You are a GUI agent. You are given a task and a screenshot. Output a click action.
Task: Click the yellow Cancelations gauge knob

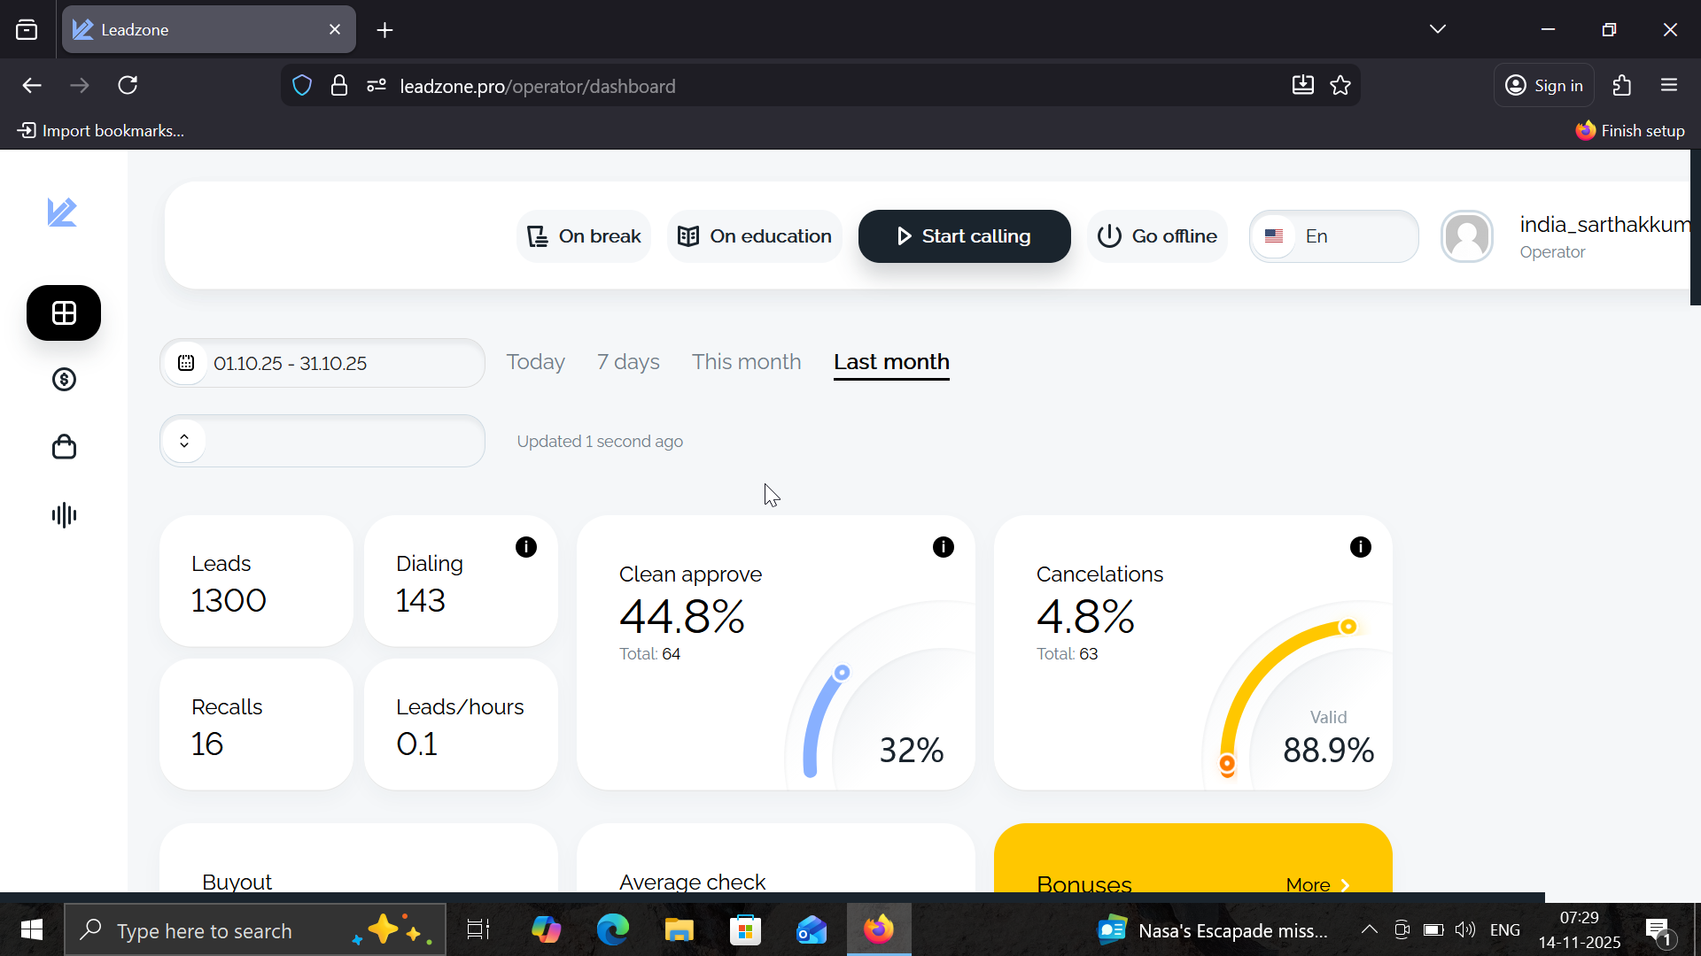pos(1348,627)
